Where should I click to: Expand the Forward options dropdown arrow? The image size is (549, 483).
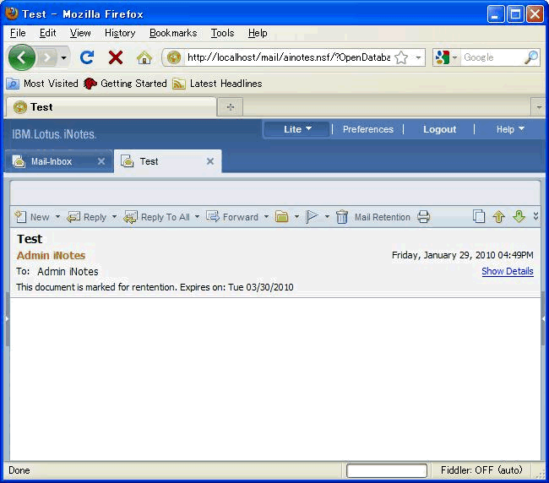point(266,217)
